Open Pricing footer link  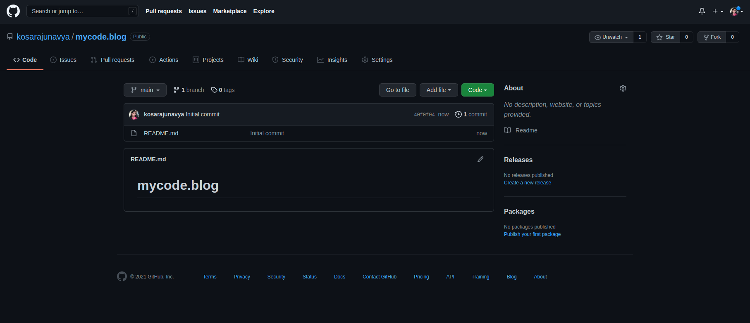(421, 277)
